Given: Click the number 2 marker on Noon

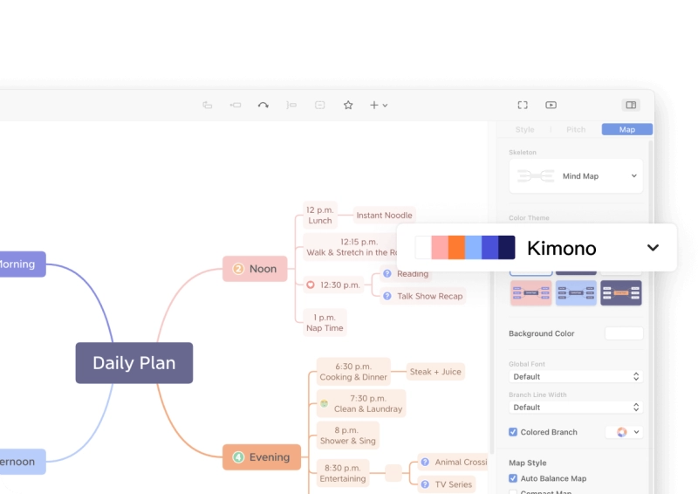Looking at the screenshot, I should [x=238, y=269].
